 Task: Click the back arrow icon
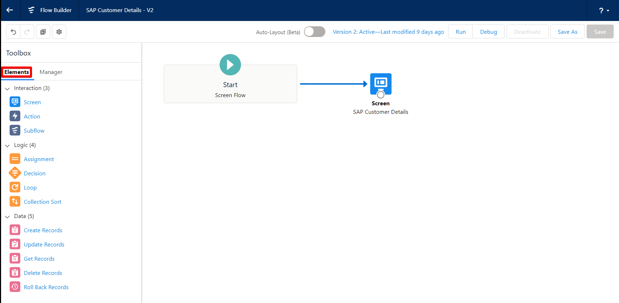(10, 10)
